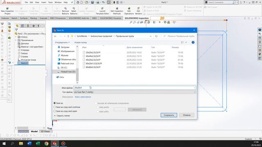The height and width of the screenshot is (147, 262).
Task: Open the recent locations dropdown in dialog
Action: (x=65, y=36)
